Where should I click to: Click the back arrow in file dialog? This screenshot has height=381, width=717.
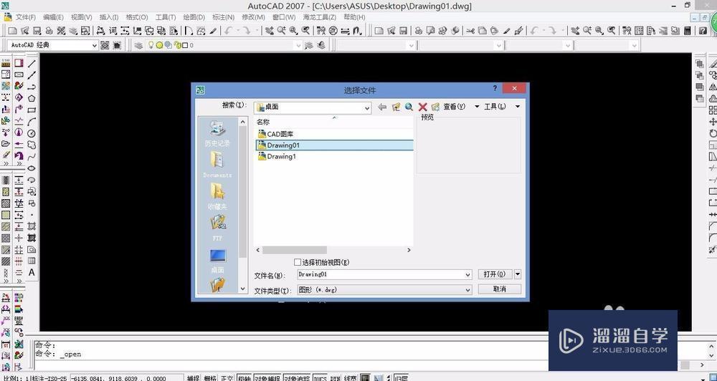tap(382, 107)
